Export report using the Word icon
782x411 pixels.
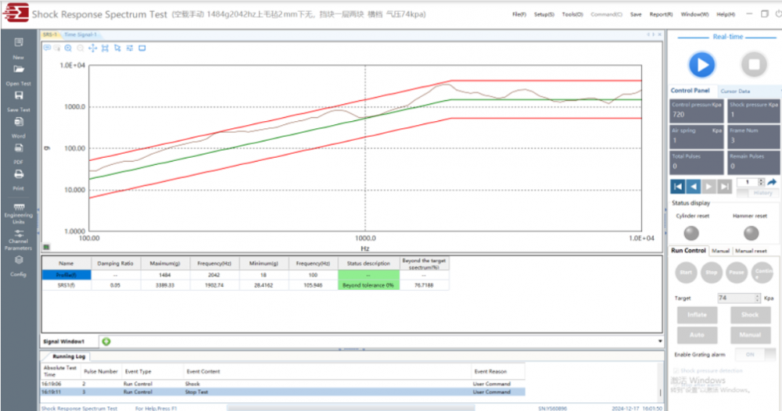19,125
